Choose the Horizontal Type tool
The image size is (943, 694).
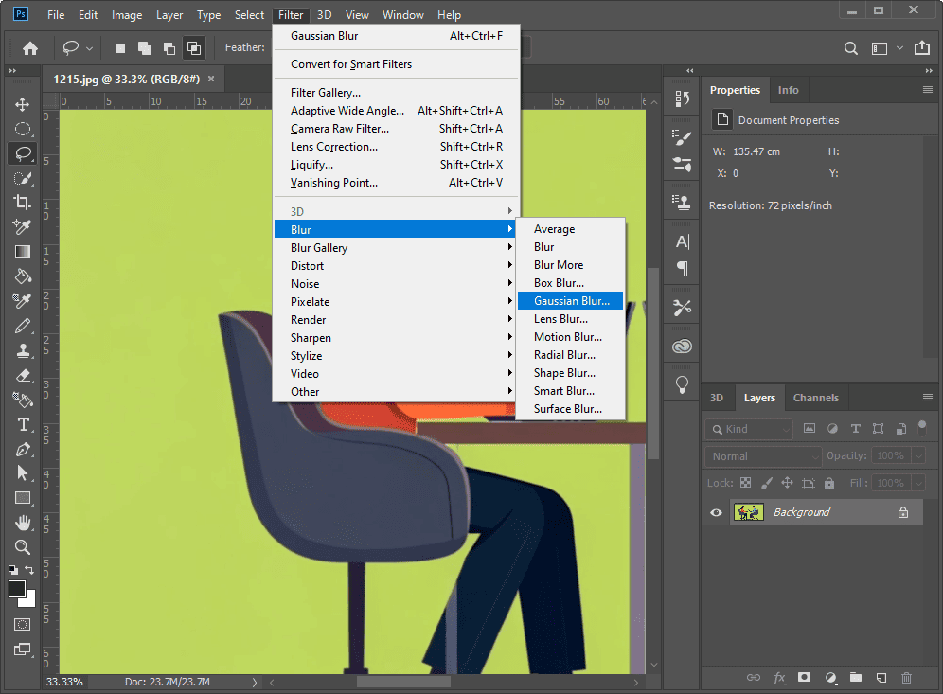coord(21,424)
